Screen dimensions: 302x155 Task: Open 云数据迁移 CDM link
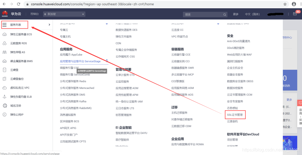point(181,126)
